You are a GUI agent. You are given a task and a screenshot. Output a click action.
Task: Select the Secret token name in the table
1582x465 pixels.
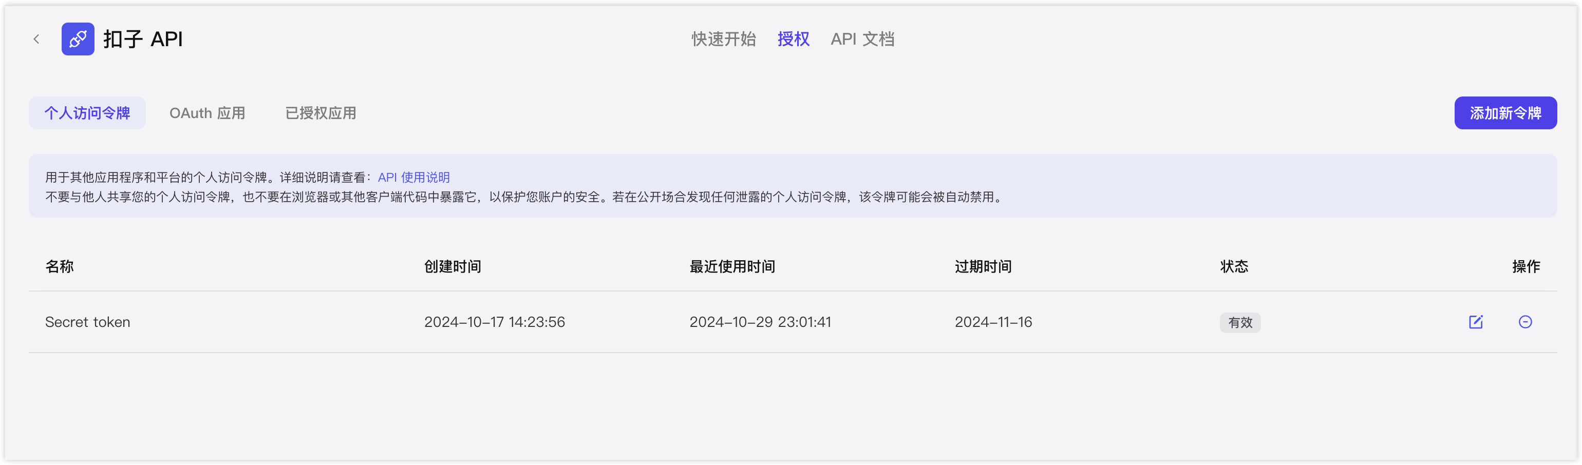88,322
